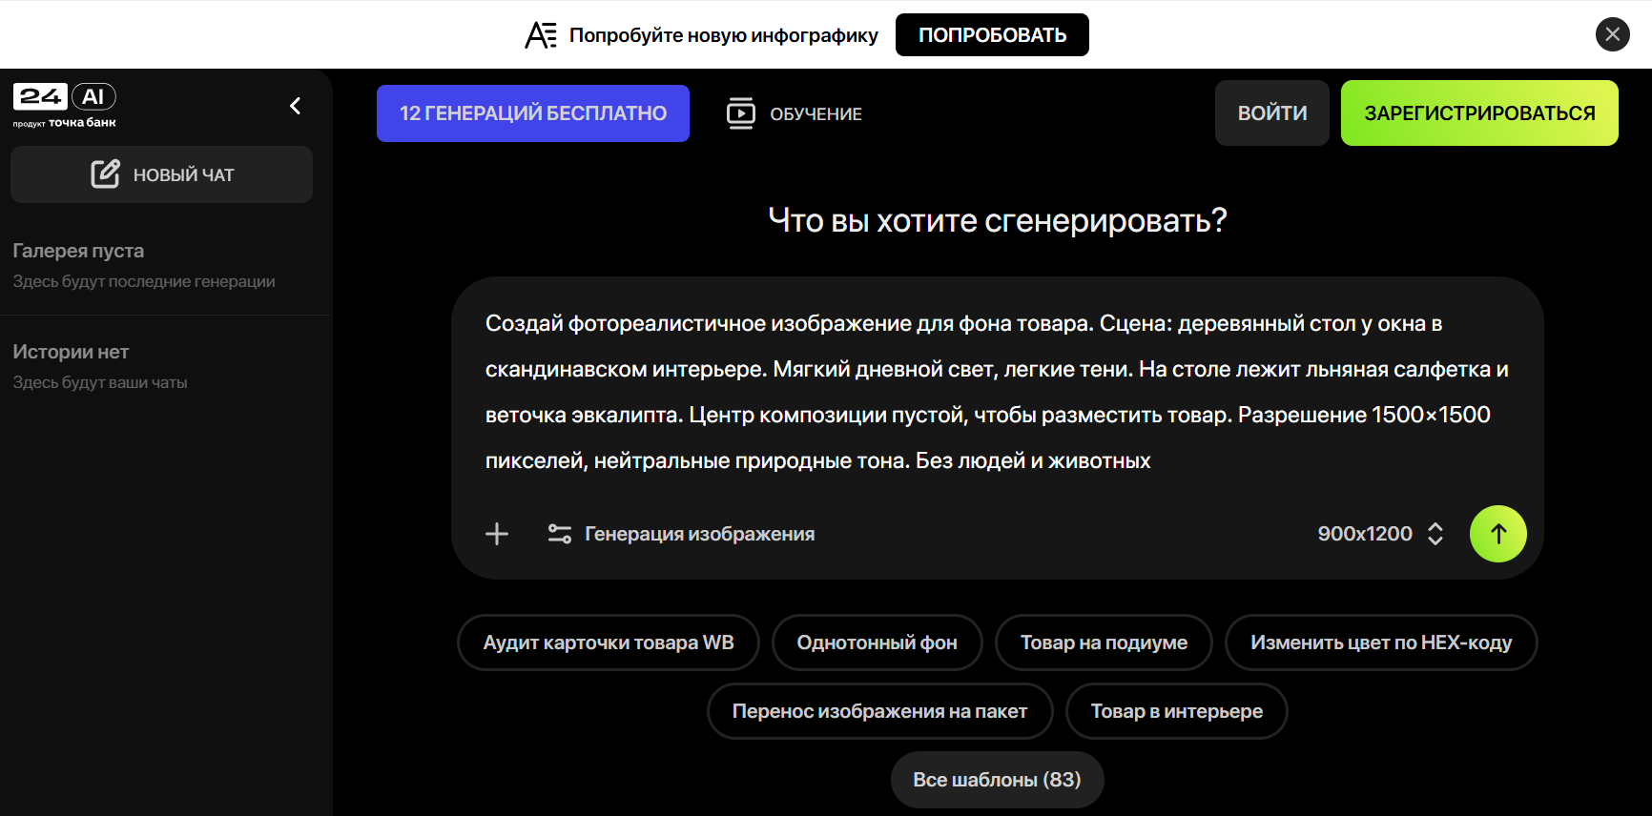Choose the Товар на подиуме template
The image size is (1652, 816).
[1104, 643]
